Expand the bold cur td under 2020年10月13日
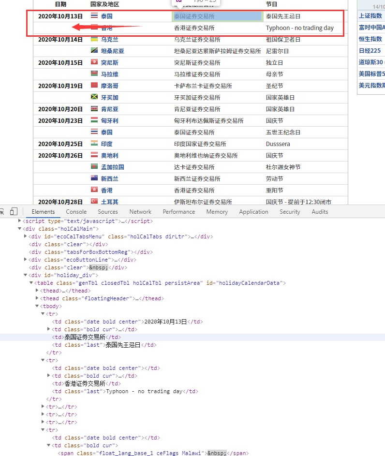385x456 pixels. (x=48, y=329)
